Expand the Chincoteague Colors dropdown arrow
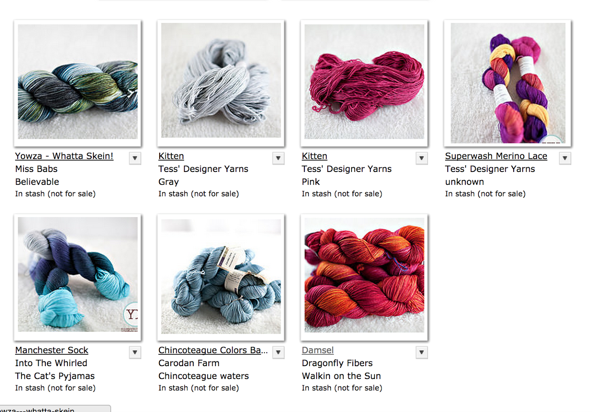 [x=278, y=352]
